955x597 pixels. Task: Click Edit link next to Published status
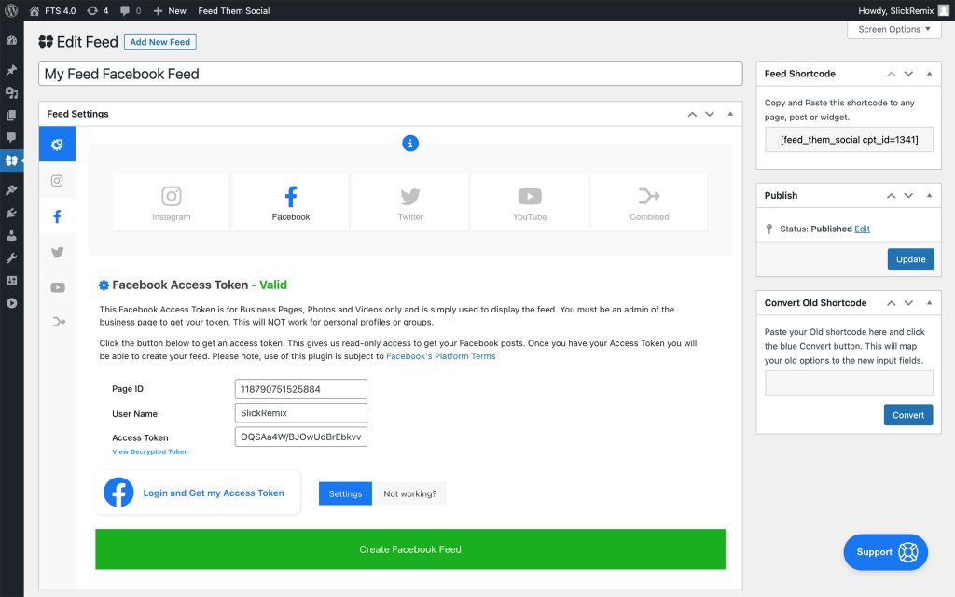point(862,229)
